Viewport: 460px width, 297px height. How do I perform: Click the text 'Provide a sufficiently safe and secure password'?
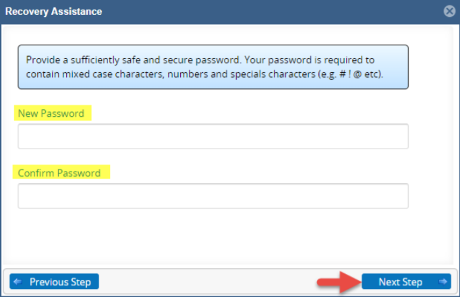133,60
